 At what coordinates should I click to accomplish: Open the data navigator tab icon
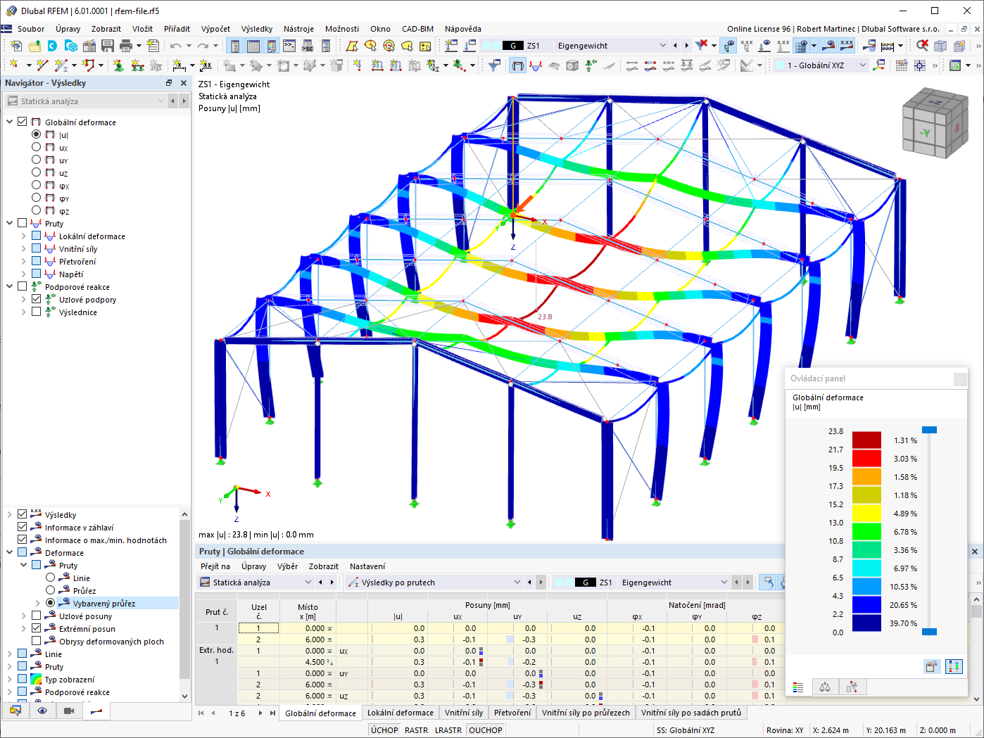pyautogui.click(x=15, y=711)
